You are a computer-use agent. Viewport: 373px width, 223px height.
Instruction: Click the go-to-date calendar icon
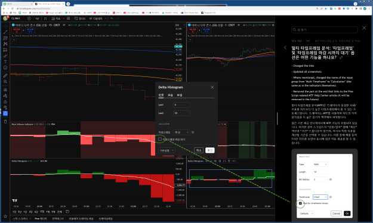pyautogui.click(x=67, y=212)
